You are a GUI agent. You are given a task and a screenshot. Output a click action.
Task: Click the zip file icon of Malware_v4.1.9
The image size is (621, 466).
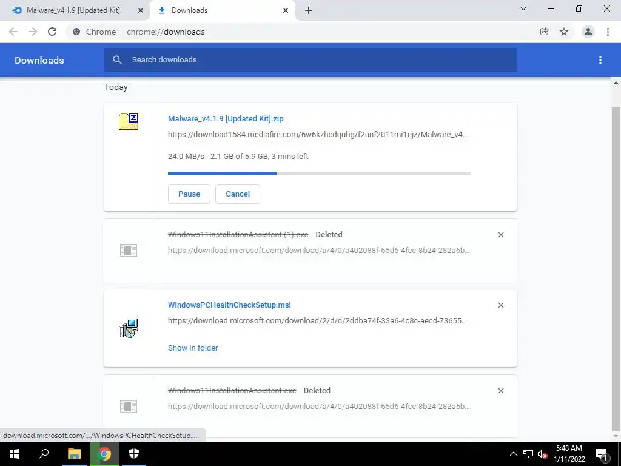(x=129, y=121)
